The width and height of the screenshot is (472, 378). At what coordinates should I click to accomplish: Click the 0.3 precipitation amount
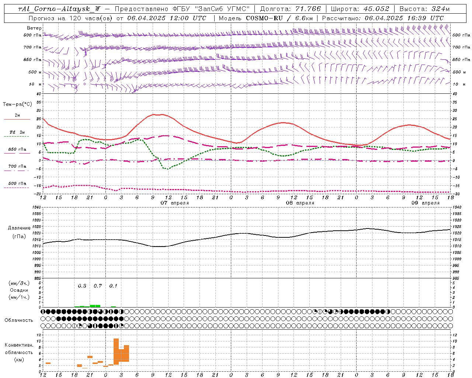click(82, 286)
